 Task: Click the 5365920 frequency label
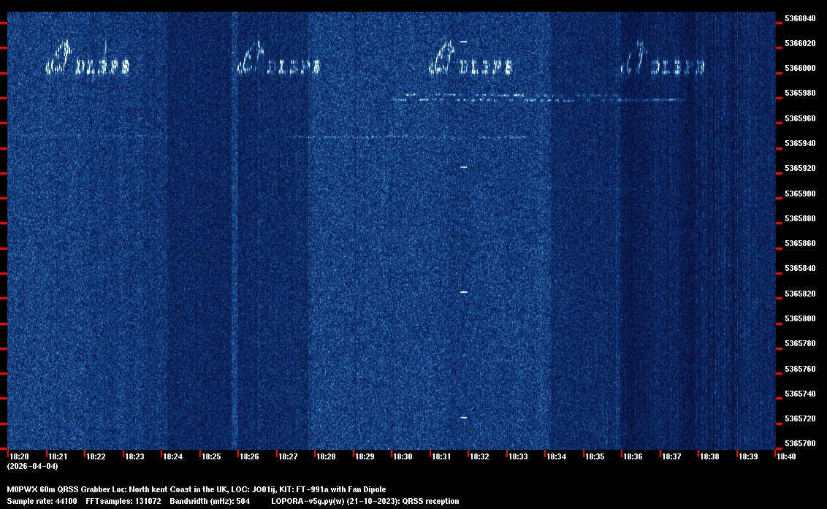coord(800,168)
